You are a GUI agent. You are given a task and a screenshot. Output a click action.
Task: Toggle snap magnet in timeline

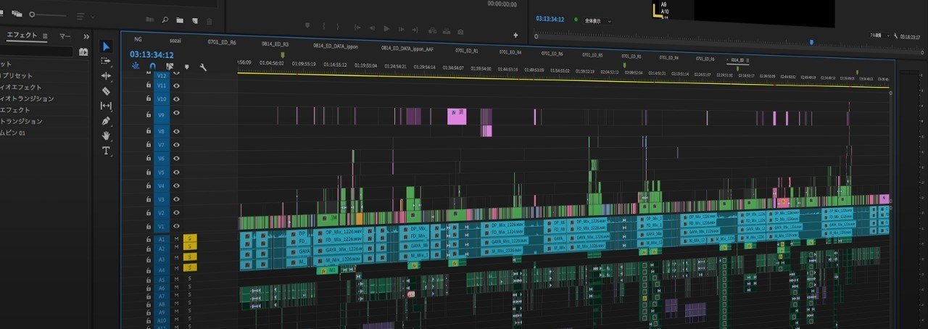tap(152, 66)
